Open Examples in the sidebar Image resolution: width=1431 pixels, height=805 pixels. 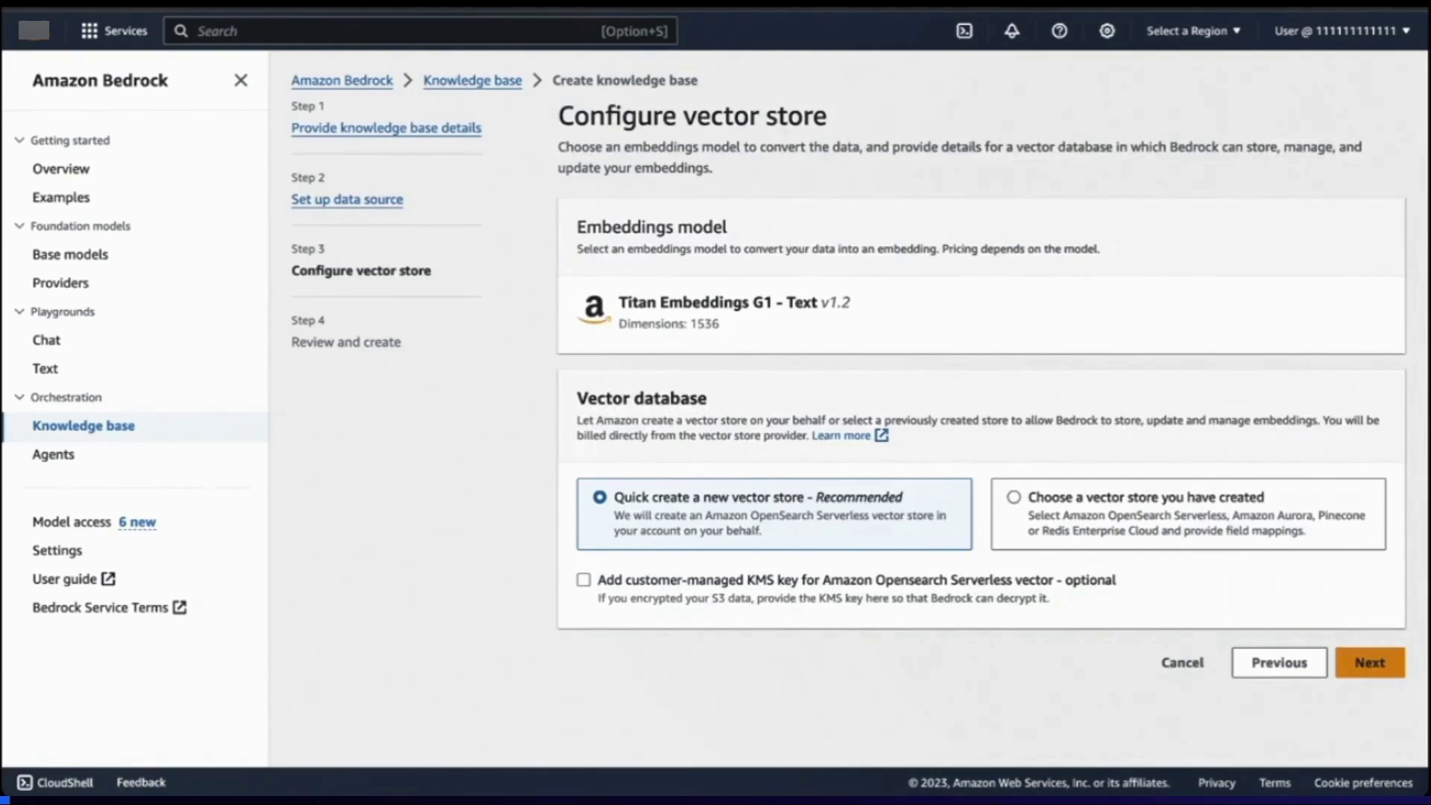click(x=61, y=198)
